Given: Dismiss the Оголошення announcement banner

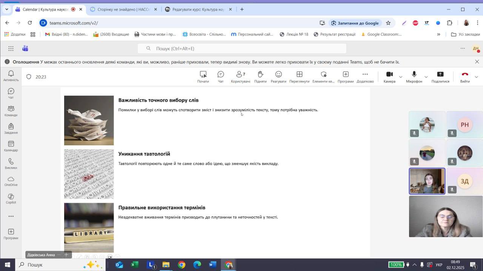Looking at the screenshot, I should point(477,62).
